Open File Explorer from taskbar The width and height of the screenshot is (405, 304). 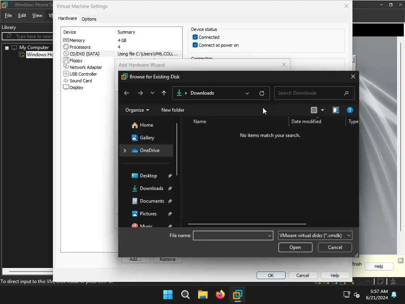(x=203, y=294)
